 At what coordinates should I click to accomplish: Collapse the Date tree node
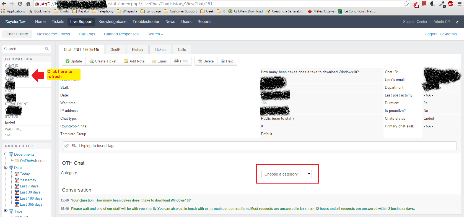click(6, 167)
